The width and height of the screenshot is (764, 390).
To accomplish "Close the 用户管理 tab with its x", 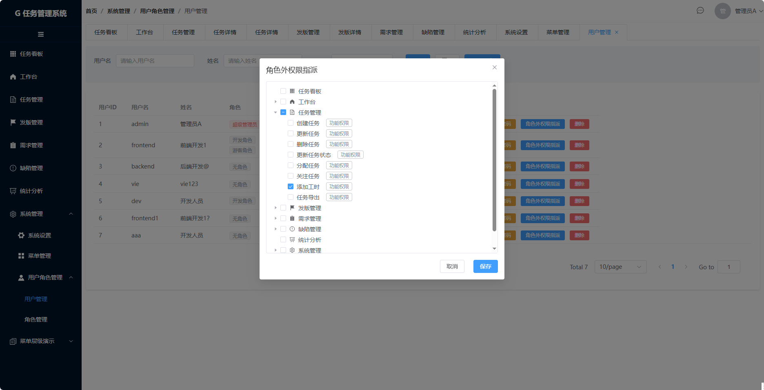I will coord(617,32).
